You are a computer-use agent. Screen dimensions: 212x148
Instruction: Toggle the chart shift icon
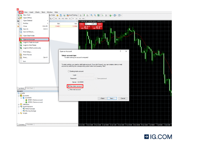(x=106, y=15)
